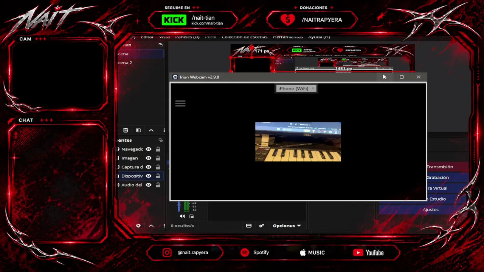The width and height of the screenshot is (484, 272).
Task: Open the iPhone (WiFi) camera dropdown
Action: [296, 88]
